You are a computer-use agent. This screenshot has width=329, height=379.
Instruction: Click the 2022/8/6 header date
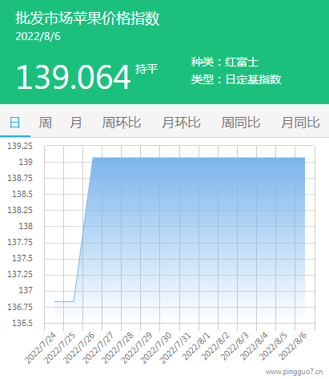tap(38, 37)
